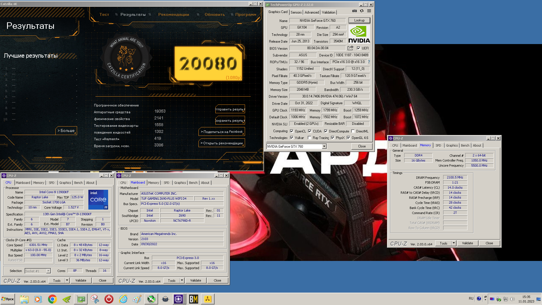Switch to the GPU-Z taskbar icon
542x305 pixels.
click(81, 299)
